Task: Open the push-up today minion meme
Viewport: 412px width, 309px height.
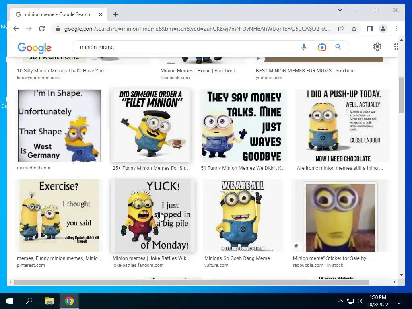Action: click(342, 126)
